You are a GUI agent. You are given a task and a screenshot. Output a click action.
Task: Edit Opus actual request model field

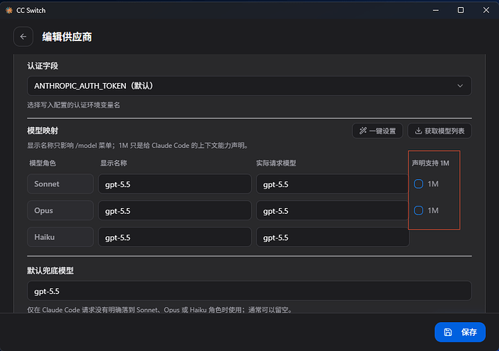click(333, 210)
